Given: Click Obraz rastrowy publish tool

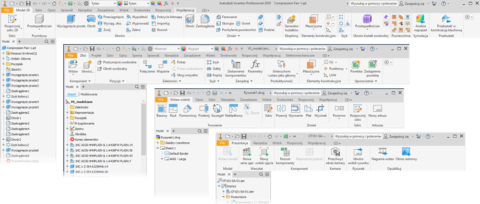Looking at the screenshot, I should [406, 154].
